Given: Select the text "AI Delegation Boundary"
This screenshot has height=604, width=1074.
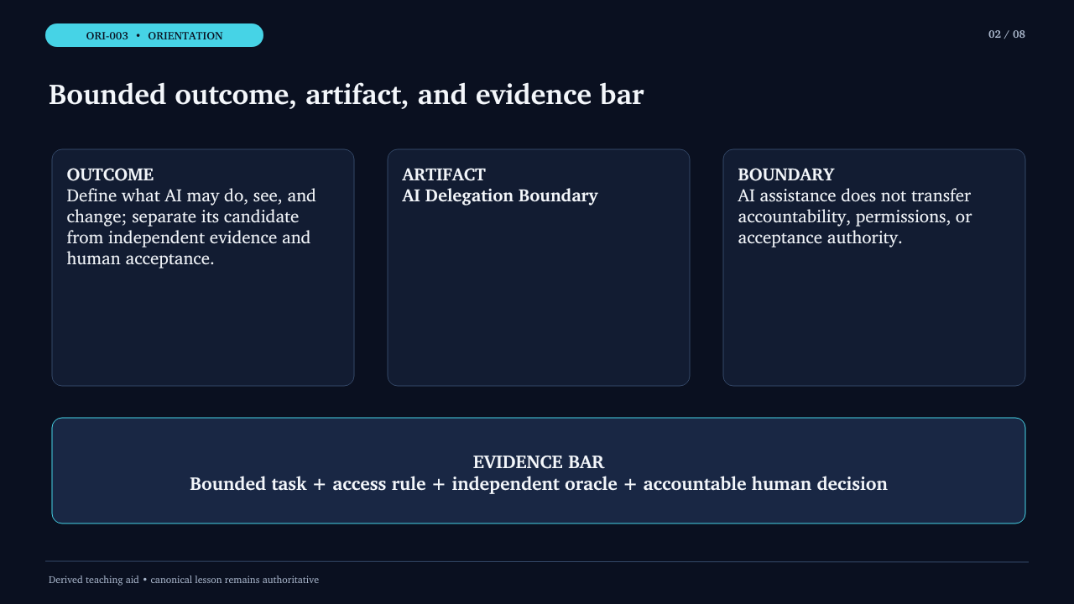Looking at the screenshot, I should click(x=500, y=195).
